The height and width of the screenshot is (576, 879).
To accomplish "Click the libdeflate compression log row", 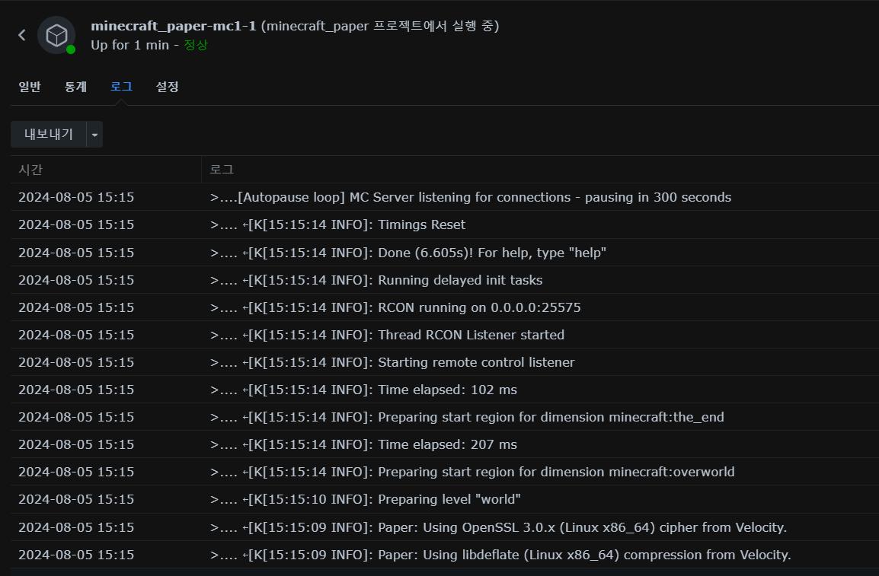I will tap(584, 555).
